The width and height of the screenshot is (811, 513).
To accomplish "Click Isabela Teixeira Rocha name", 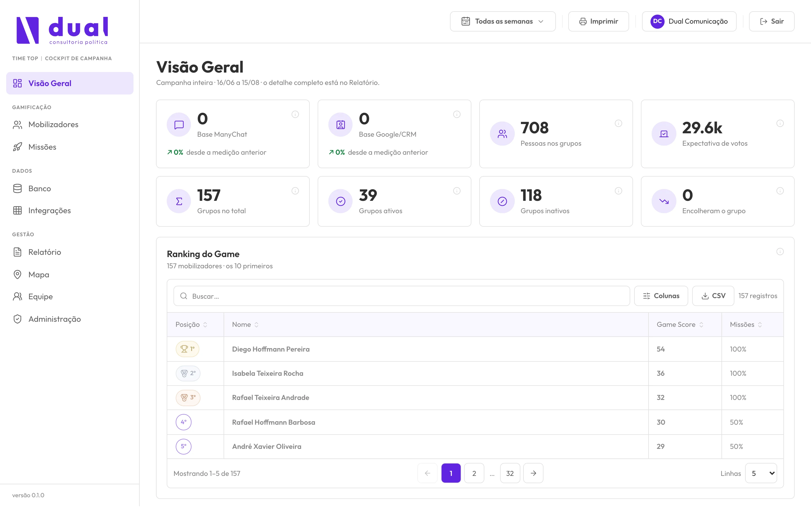I will 268,373.
